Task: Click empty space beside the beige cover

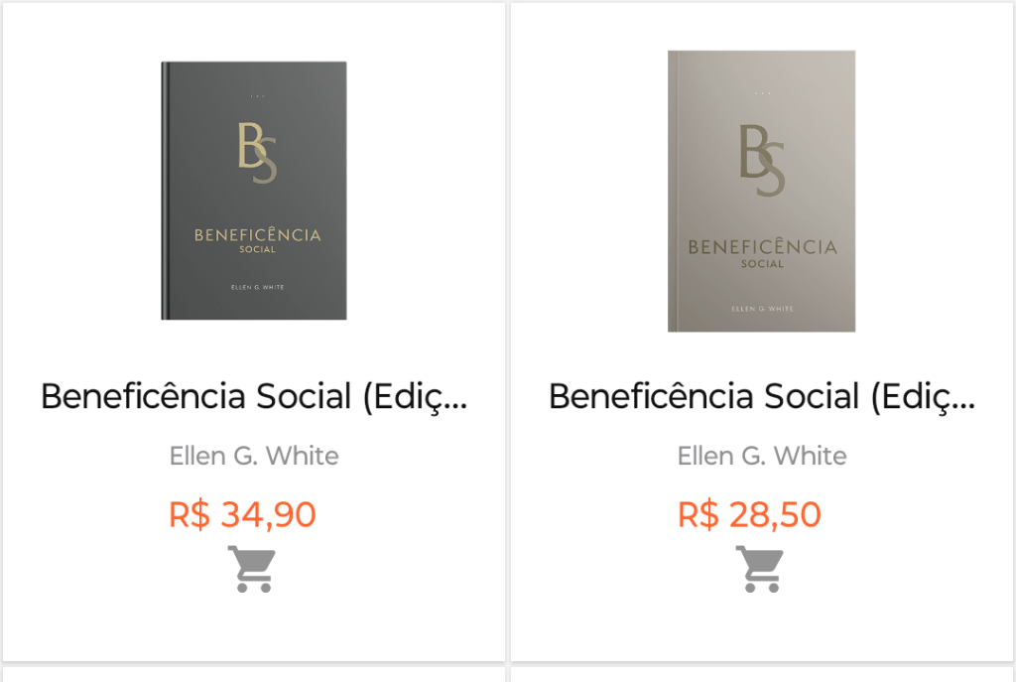Action: click(933, 189)
